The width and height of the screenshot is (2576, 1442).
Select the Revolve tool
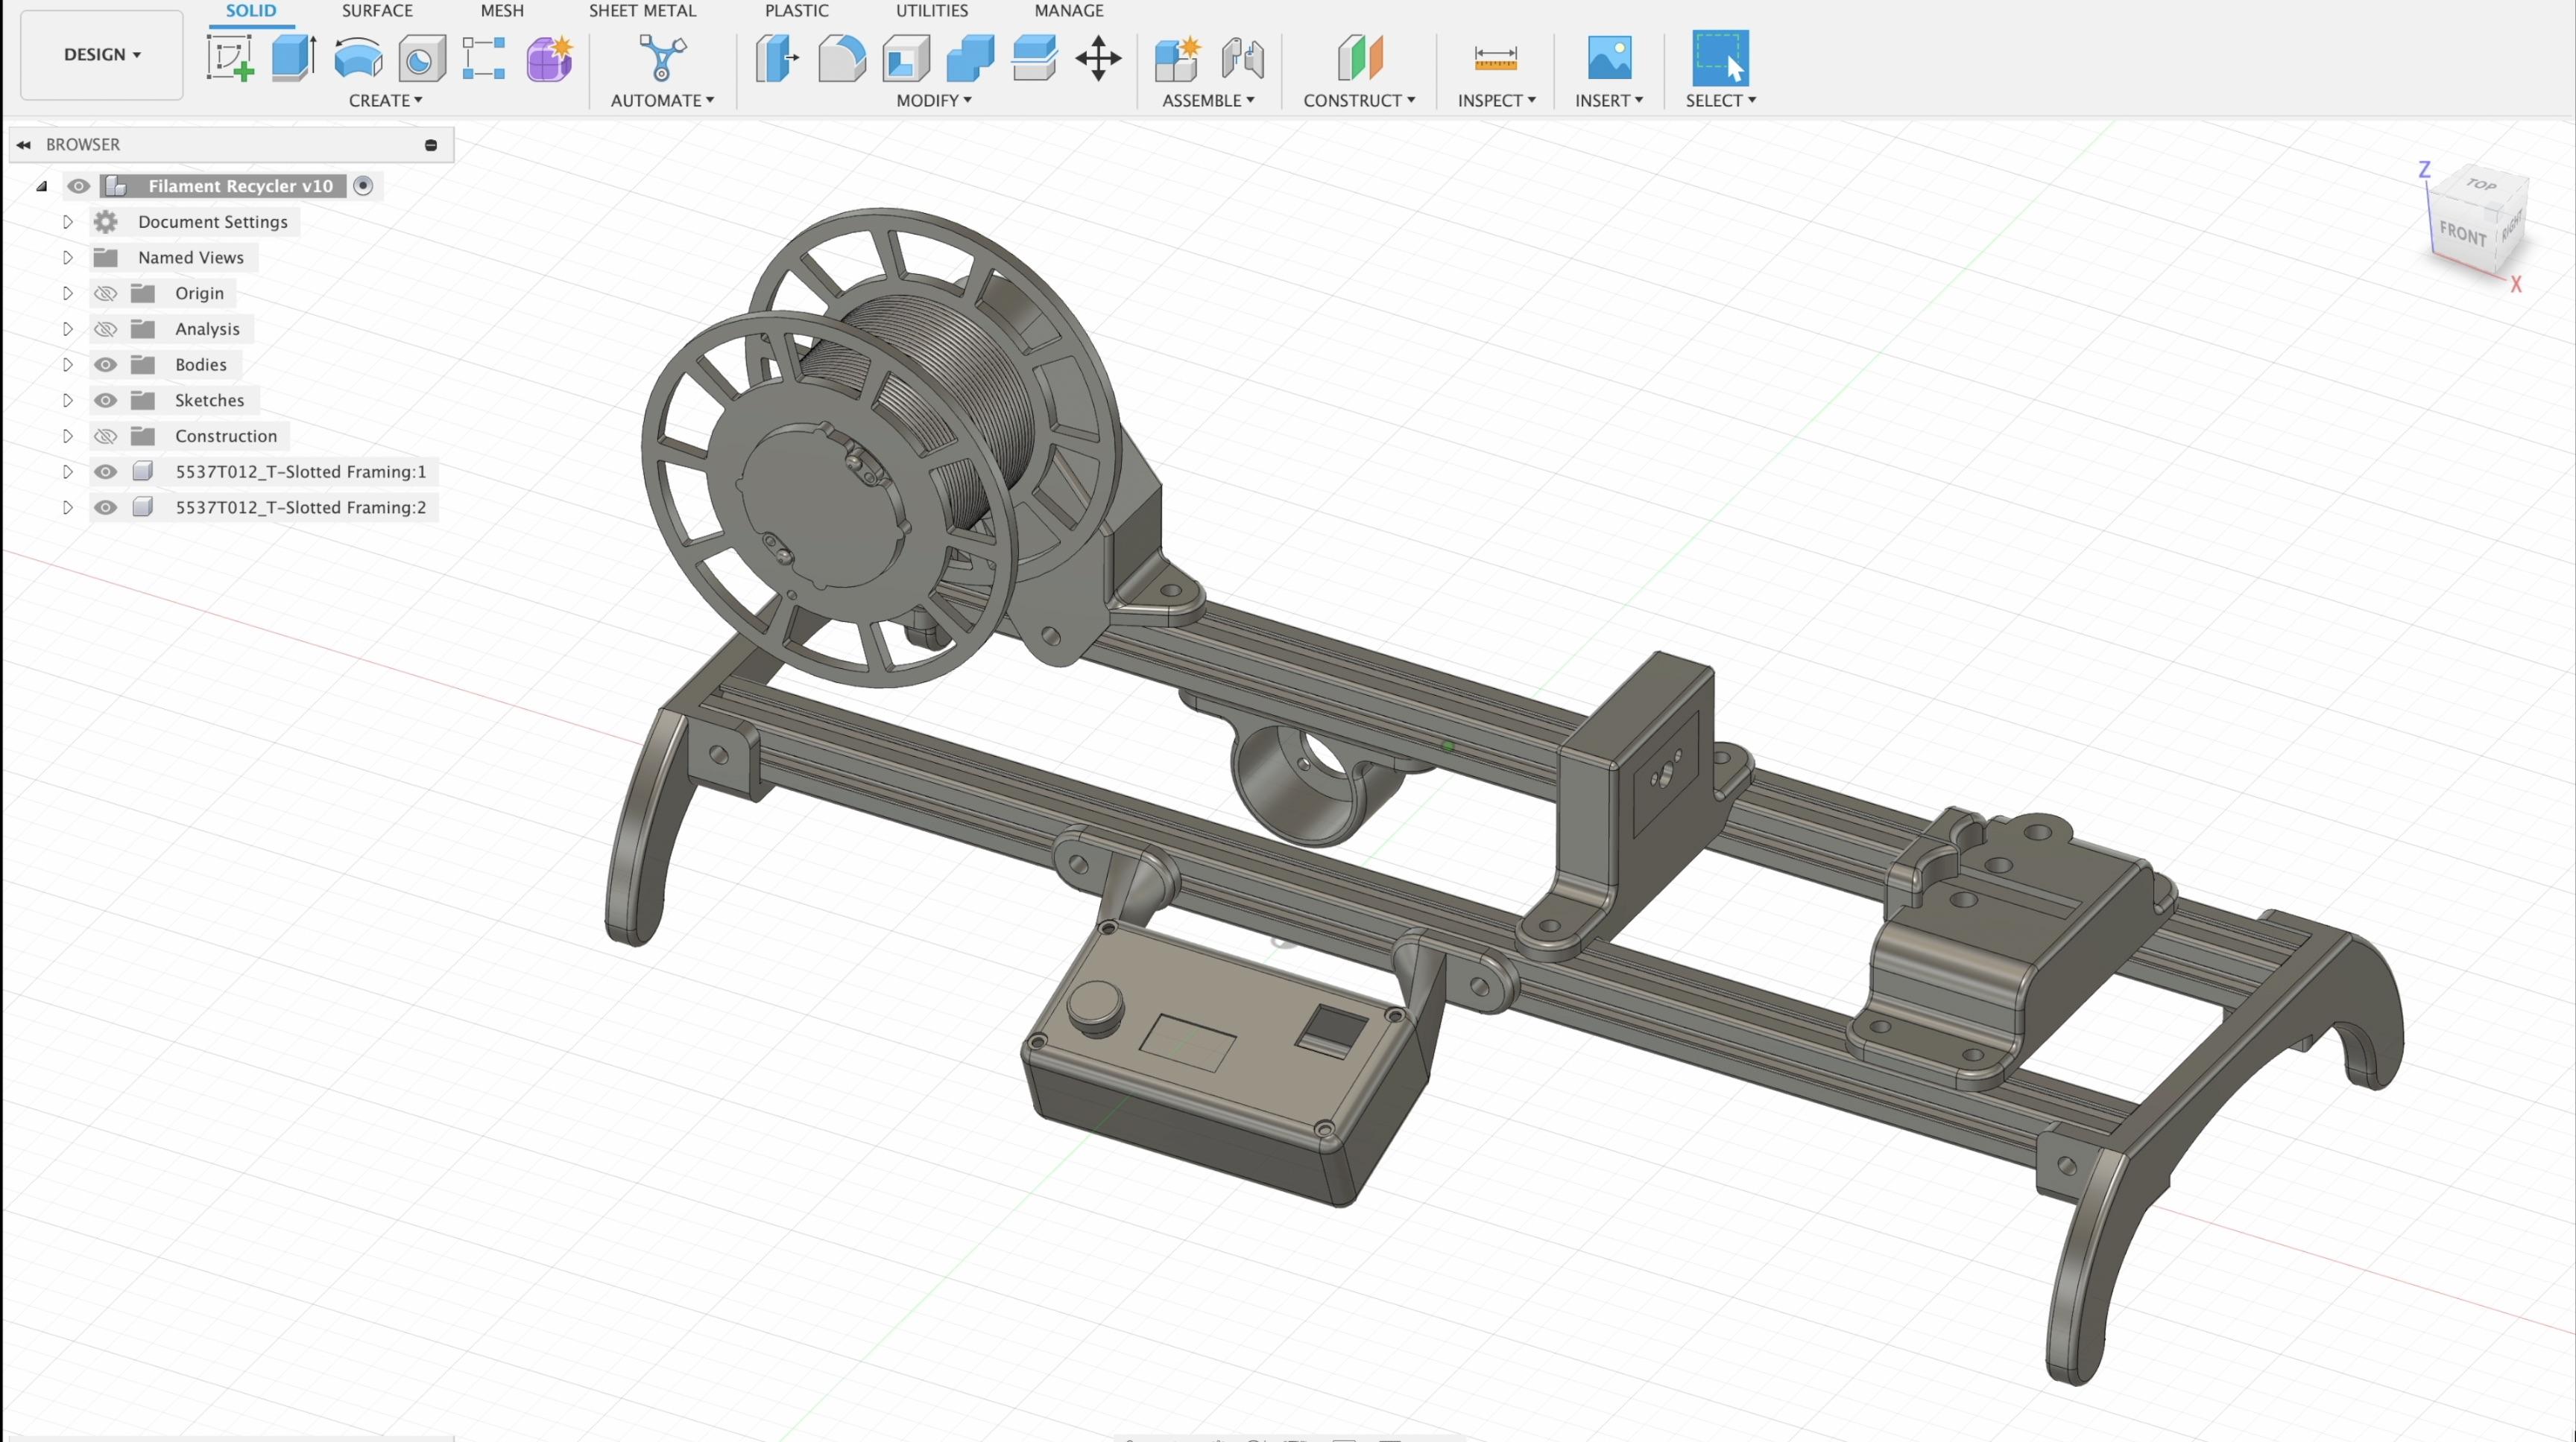[358, 58]
